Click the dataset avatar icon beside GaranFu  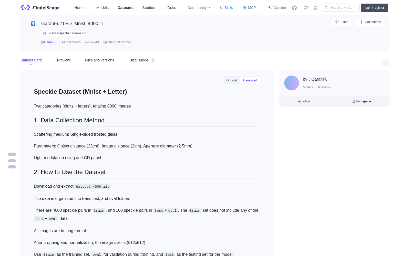pyautogui.click(x=33, y=24)
